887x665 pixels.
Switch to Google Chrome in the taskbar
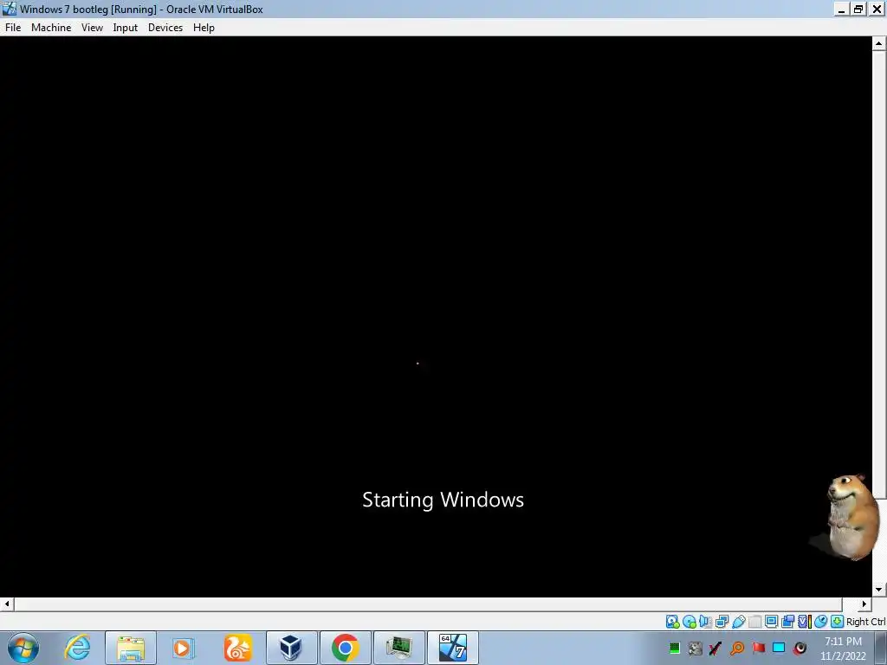coord(345,648)
